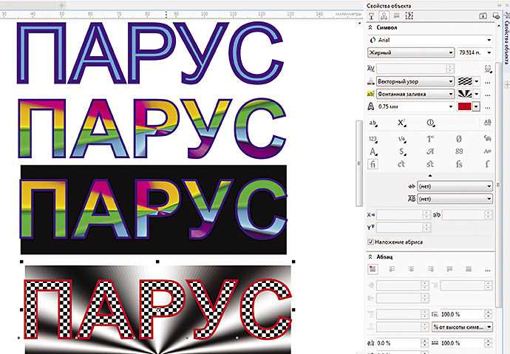The image size is (510, 354).
Task: Click the Свойства объекта vertical docker tab
Action: coord(506,38)
